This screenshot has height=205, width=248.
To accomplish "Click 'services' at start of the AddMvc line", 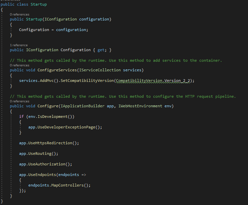I will 28,81.
